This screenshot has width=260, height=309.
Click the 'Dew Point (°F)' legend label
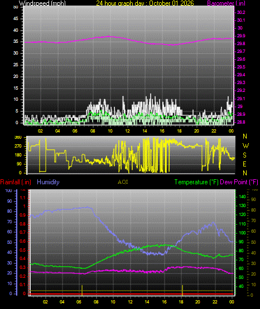239,182
